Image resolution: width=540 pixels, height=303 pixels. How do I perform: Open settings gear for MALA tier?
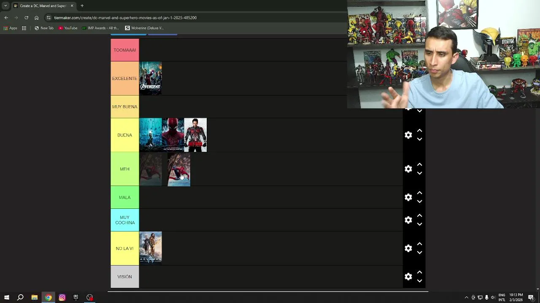(408, 197)
